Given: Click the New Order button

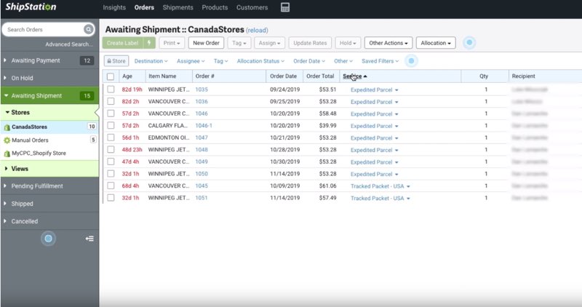Looking at the screenshot, I should [x=206, y=43].
